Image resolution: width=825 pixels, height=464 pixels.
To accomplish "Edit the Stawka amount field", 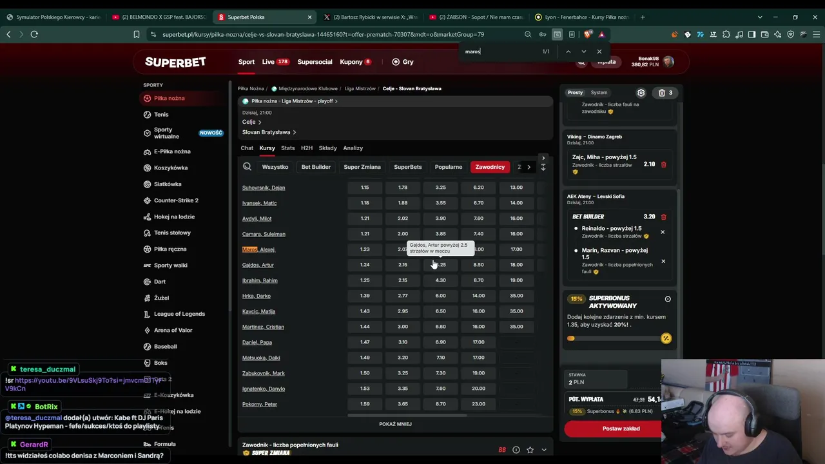I will click(596, 379).
